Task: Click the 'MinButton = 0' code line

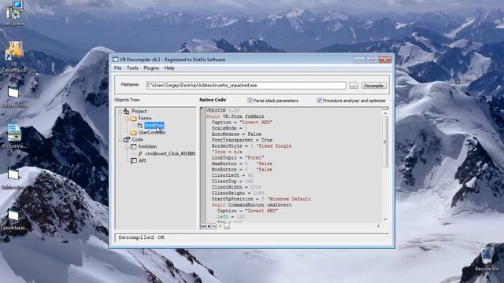Action: pyautogui.click(x=242, y=170)
